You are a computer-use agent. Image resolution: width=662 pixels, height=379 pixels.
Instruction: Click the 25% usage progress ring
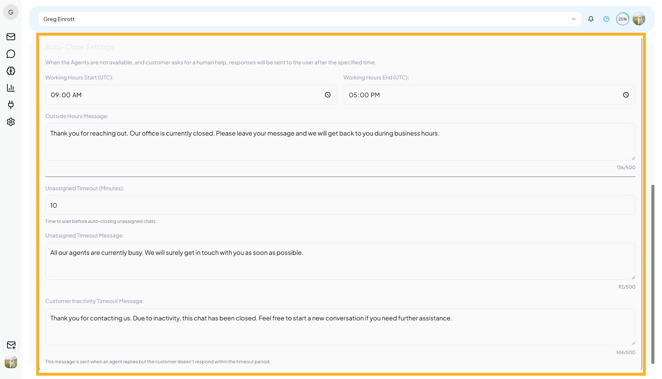pos(622,19)
